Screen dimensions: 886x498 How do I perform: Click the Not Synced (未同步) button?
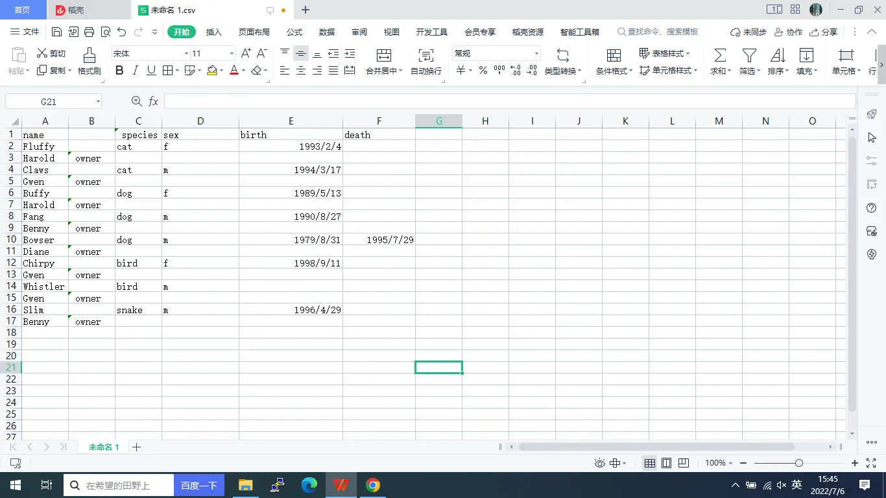click(x=748, y=32)
